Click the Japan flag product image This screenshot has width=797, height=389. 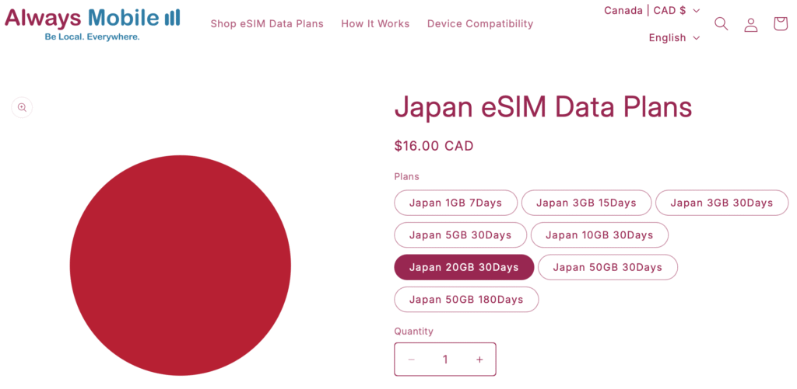[x=181, y=266]
